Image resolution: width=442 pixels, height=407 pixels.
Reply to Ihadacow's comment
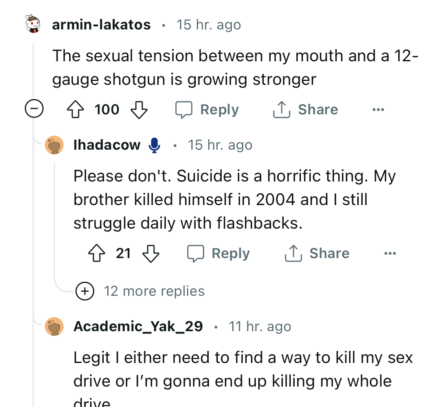218,253
